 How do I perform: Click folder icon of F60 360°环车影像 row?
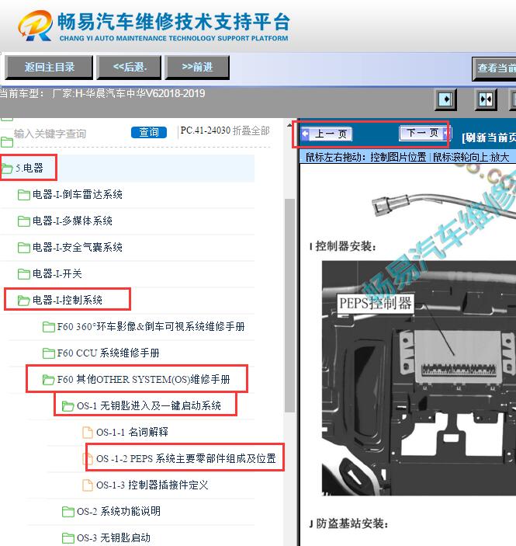click(48, 327)
